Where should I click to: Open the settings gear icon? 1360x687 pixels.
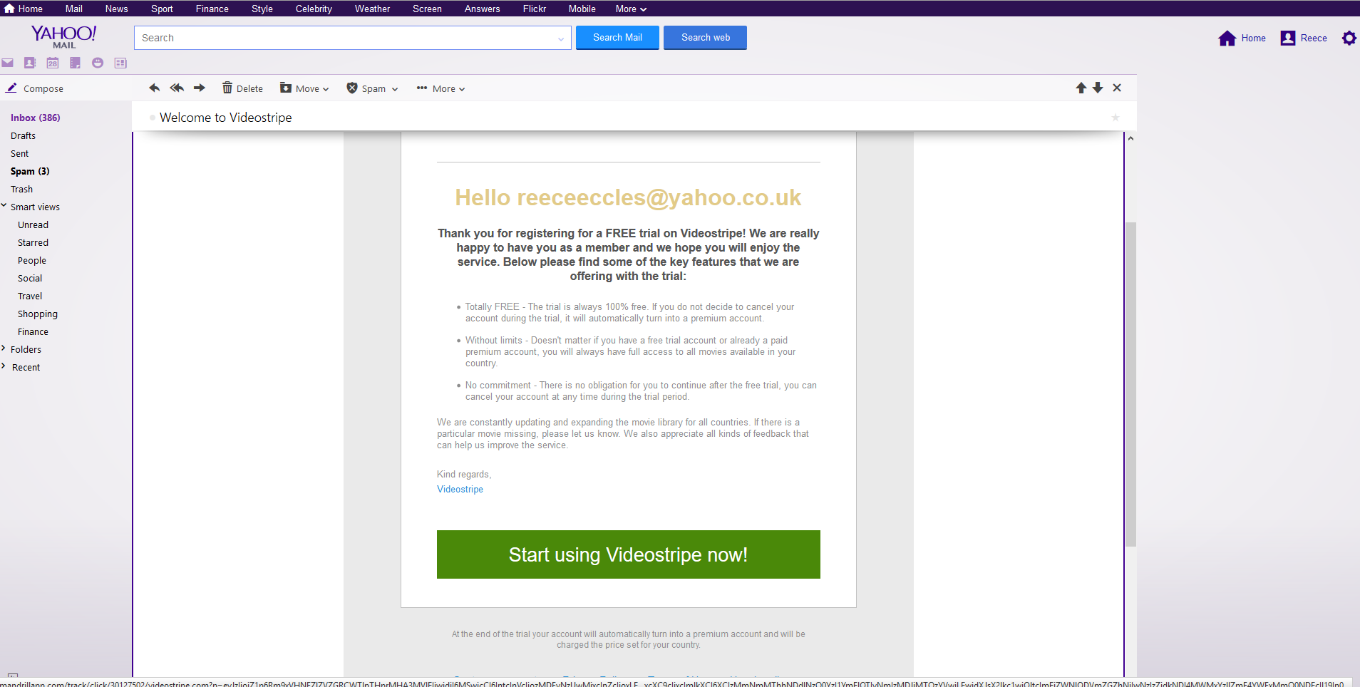tap(1349, 38)
